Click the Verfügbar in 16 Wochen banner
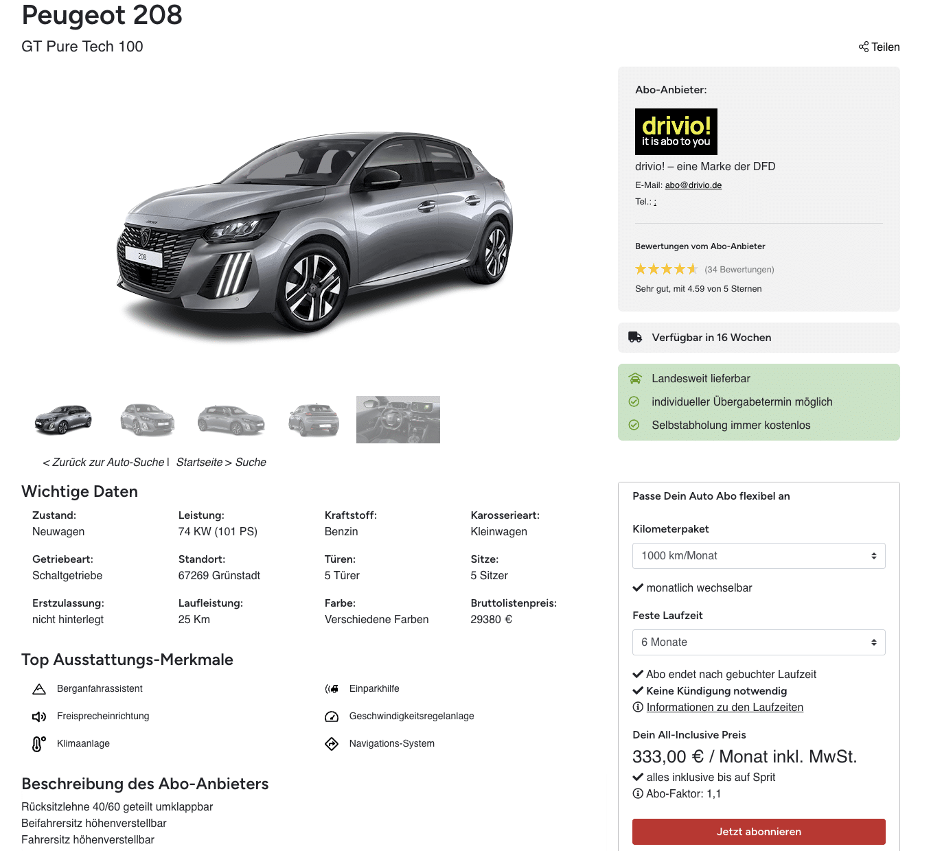942x851 pixels. [759, 338]
